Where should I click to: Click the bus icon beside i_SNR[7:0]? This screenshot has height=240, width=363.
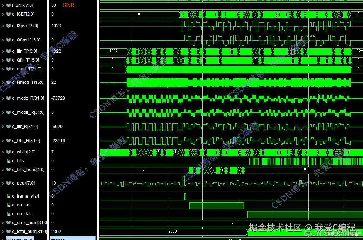pyautogui.click(x=8, y=5)
